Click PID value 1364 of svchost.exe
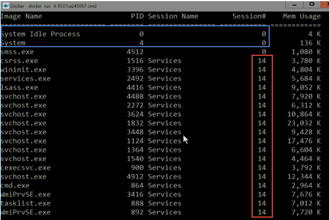The width and height of the screenshot is (329, 220). pos(135,150)
